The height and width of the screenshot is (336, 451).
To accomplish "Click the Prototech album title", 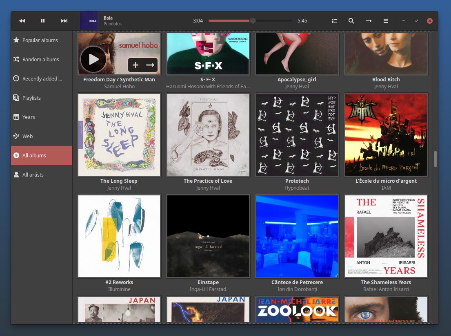I will pos(297,181).
